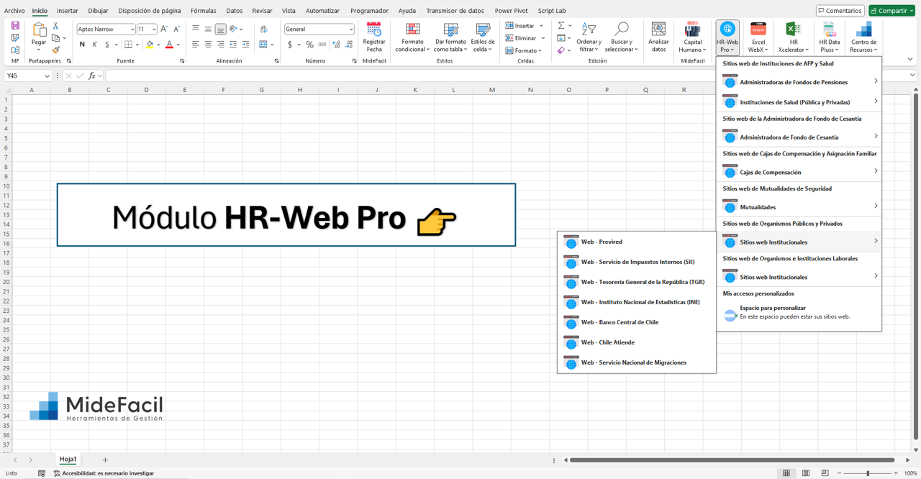Image resolution: width=921 pixels, height=479 pixels.
Task: Toggle bold formatting N button
Action: point(82,45)
